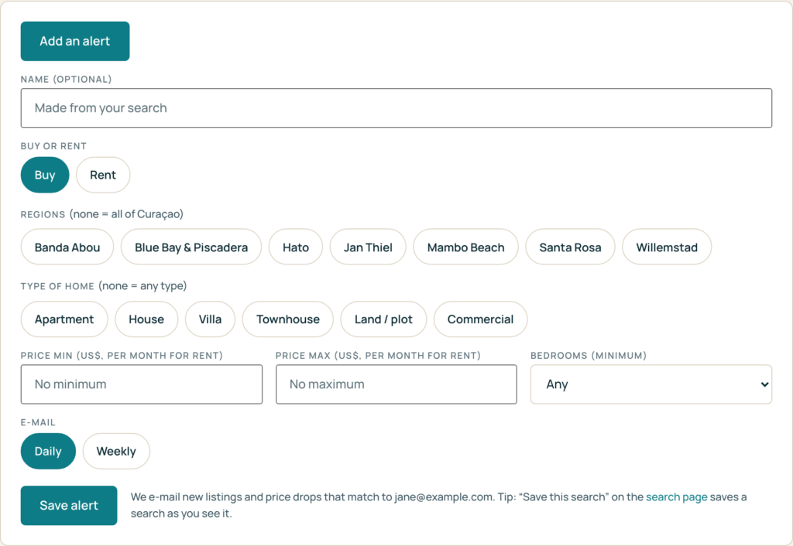Toggle the Jan Thiel region chip
This screenshot has width=793, height=546.
point(368,247)
